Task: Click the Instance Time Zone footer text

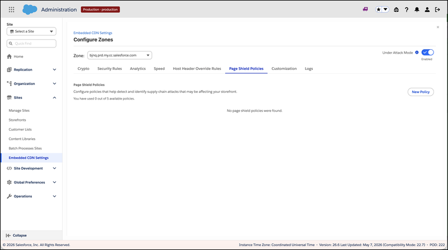Action: pos(277,245)
